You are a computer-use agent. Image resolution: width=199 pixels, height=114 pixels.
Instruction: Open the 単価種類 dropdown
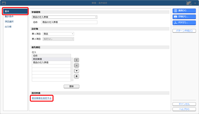pyautogui.click(x=64, y=17)
